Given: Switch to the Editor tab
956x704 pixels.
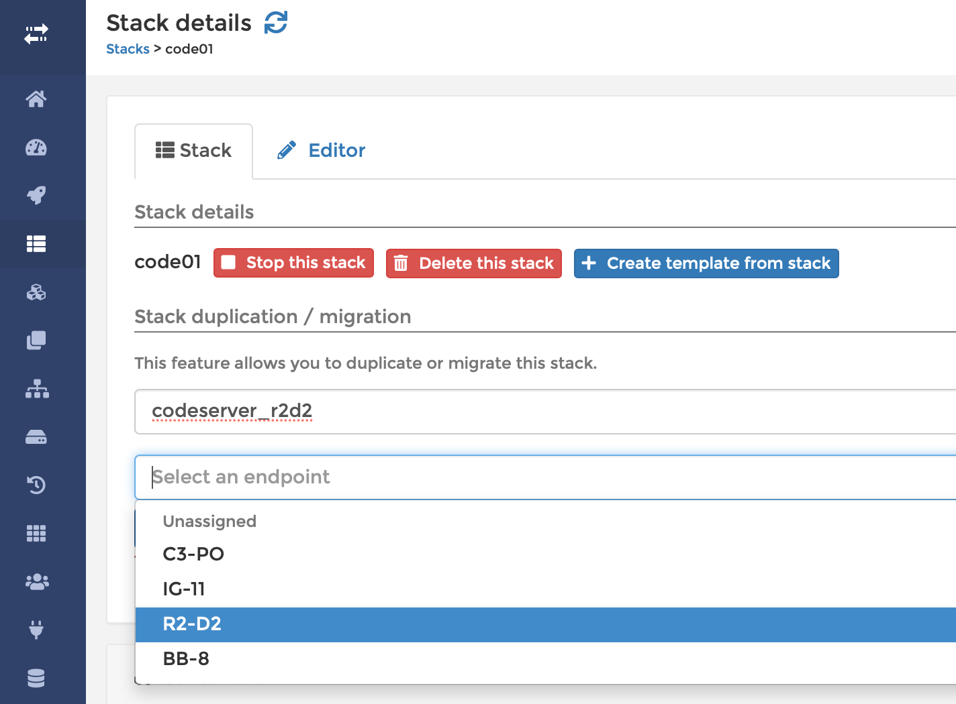Looking at the screenshot, I should [x=322, y=151].
